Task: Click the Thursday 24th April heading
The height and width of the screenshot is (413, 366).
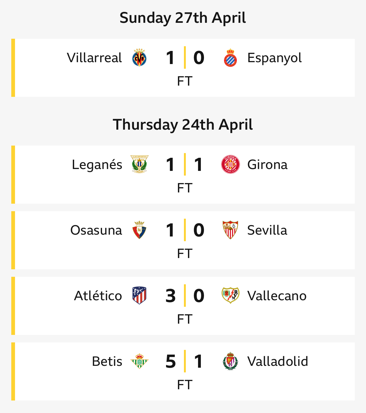Action: (183, 125)
